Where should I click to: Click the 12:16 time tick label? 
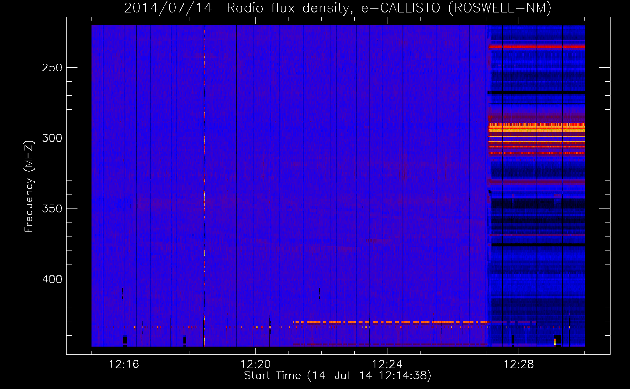pos(124,364)
